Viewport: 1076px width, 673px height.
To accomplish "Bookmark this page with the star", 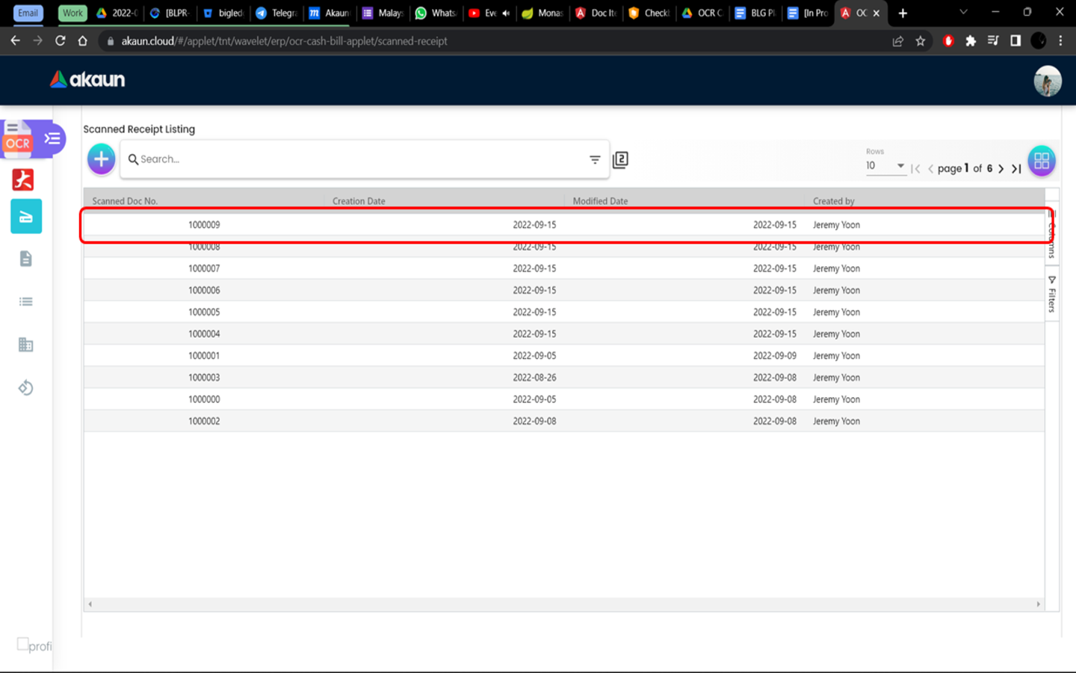I will point(921,41).
